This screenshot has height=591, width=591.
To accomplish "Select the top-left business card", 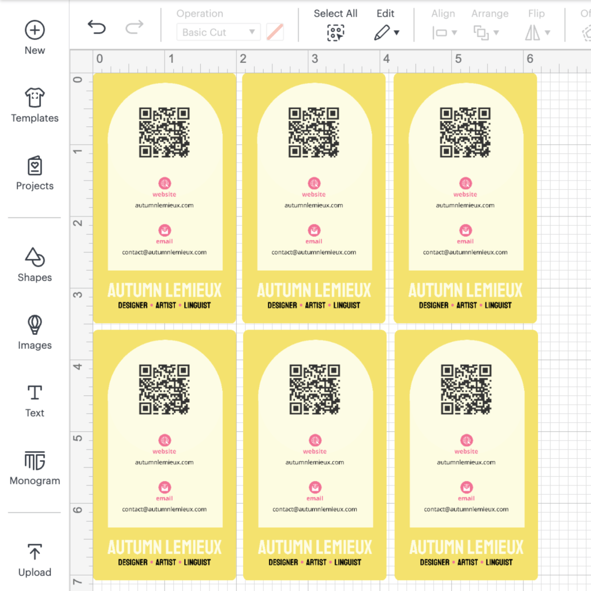I will (164, 197).
